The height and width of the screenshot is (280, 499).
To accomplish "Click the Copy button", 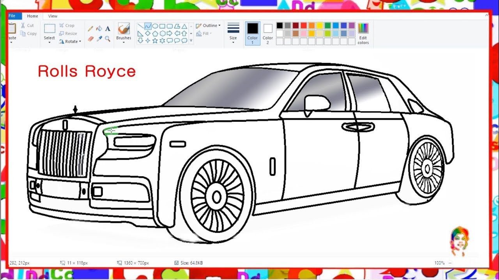I will 28,33.
